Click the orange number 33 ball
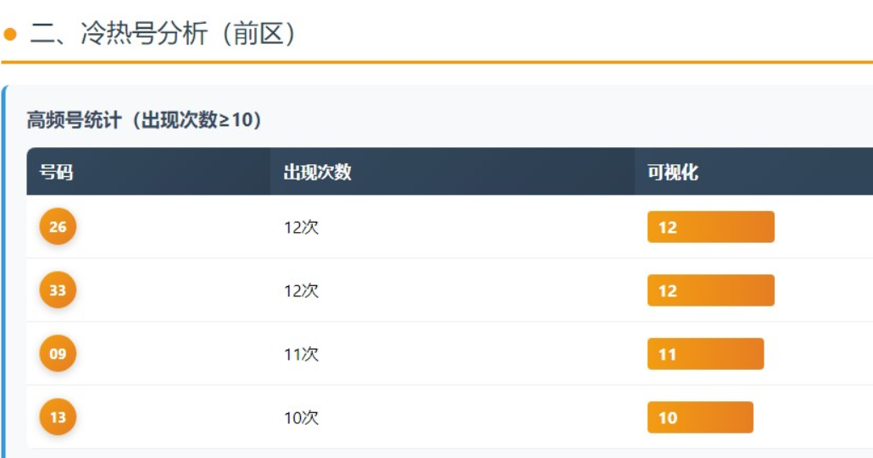Screen dimensions: 873x458 pyautogui.click(x=58, y=290)
